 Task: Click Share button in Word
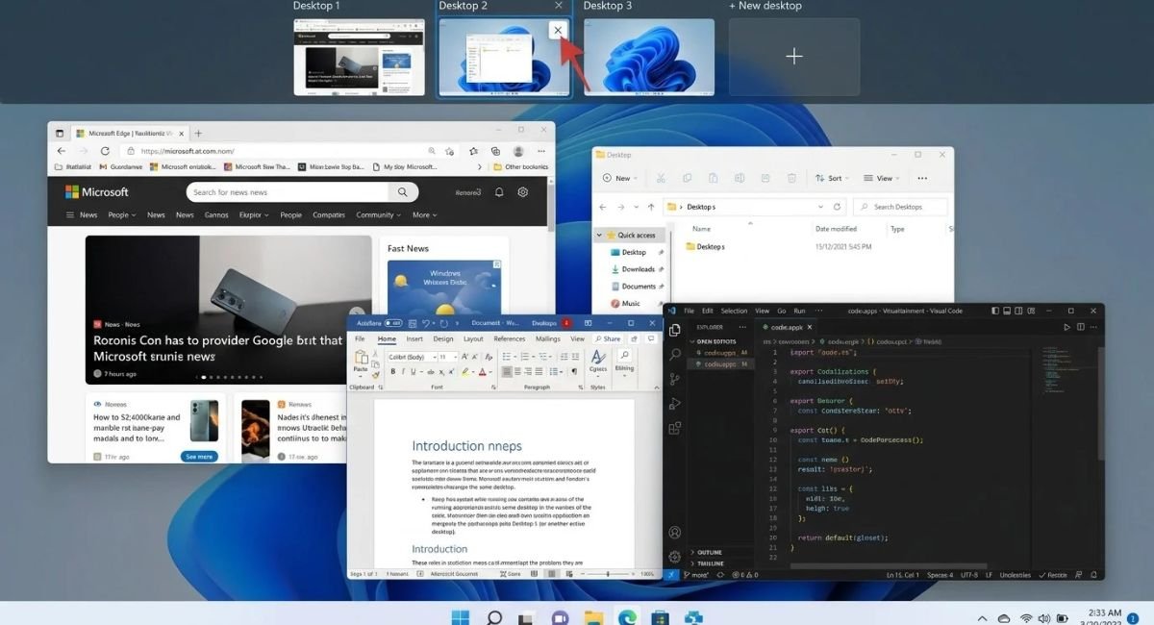[x=608, y=338]
